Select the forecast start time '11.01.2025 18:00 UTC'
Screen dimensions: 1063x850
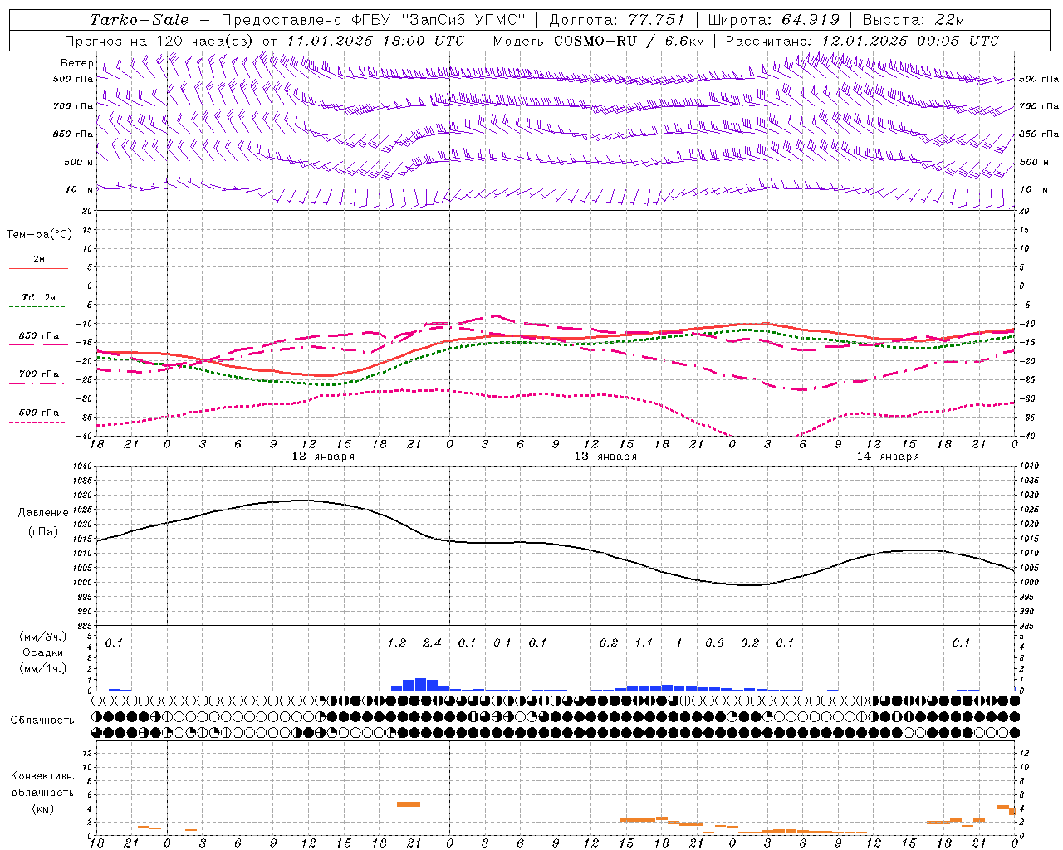tap(375, 41)
